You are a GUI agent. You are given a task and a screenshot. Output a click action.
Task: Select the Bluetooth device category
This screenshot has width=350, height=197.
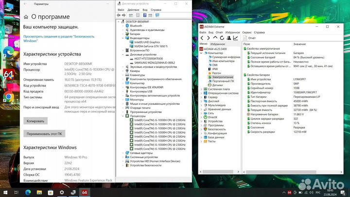[136, 26]
